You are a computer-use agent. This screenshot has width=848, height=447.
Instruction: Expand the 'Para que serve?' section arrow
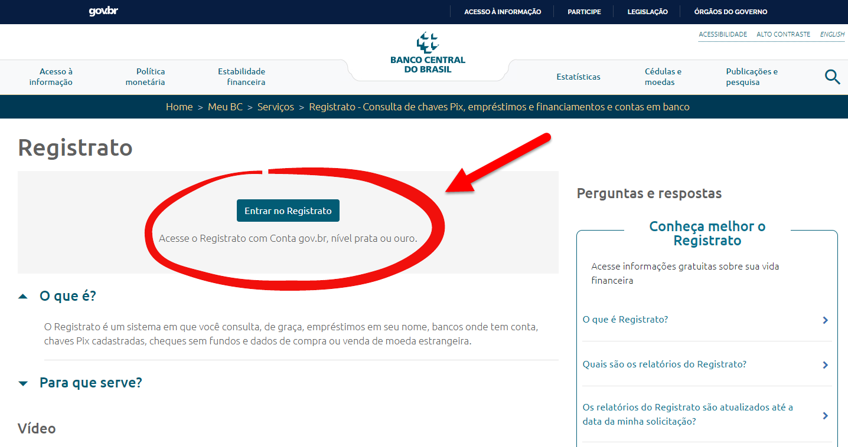point(23,383)
